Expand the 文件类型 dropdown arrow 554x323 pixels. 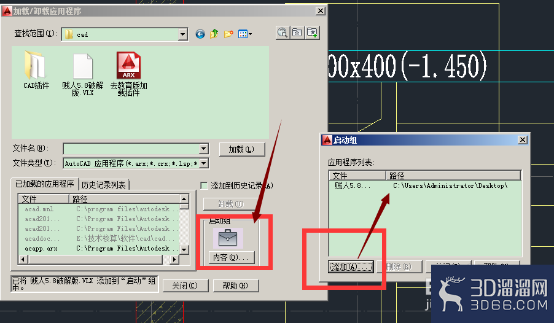click(204, 163)
